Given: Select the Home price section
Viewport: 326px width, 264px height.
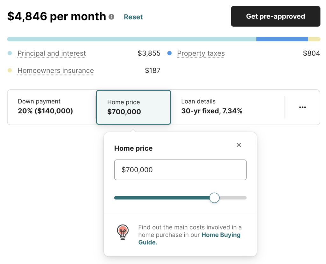Looking at the screenshot, I should tap(133, 107).
